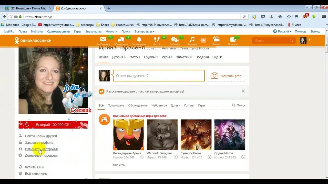
Task: Switch to the Лента profile tab
Action: click(103, 57)
